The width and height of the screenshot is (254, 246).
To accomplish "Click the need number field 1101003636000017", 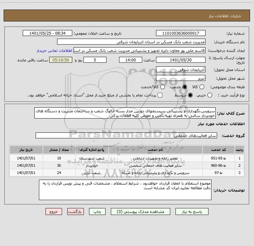I will coord(181,33).
